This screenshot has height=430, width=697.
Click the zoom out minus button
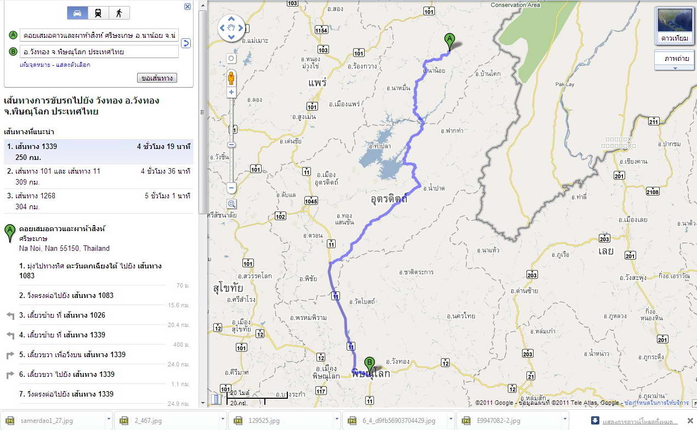231,188
